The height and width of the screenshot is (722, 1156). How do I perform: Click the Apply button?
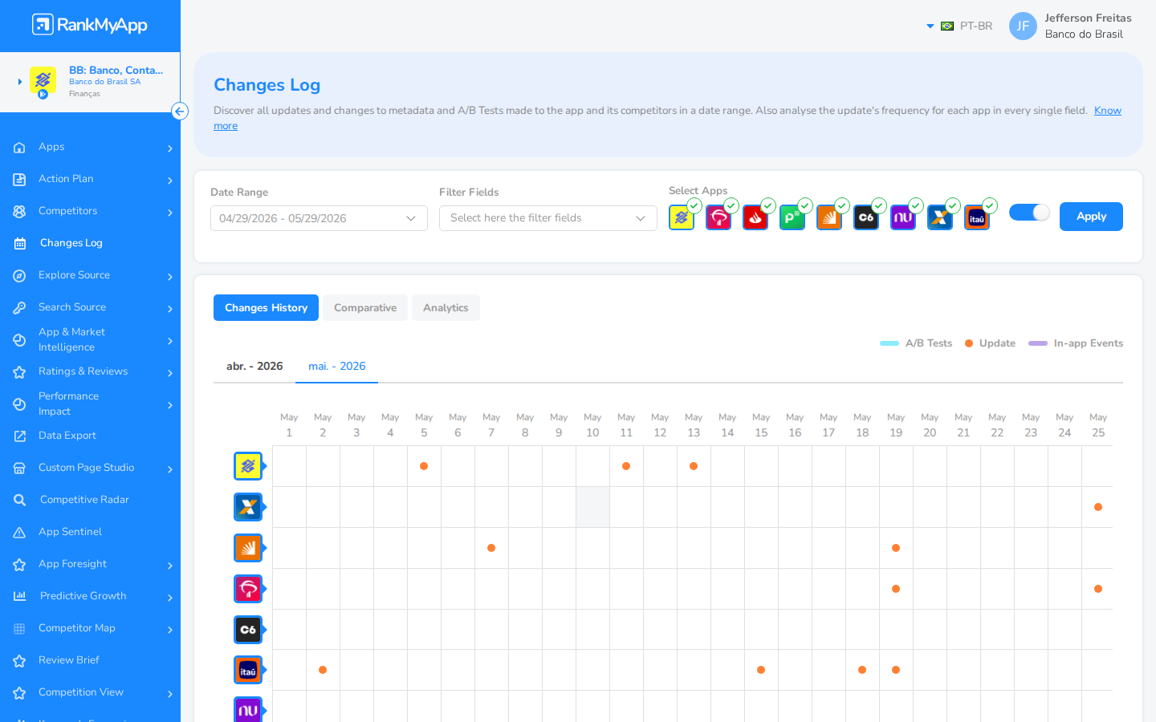[1091, 217]
